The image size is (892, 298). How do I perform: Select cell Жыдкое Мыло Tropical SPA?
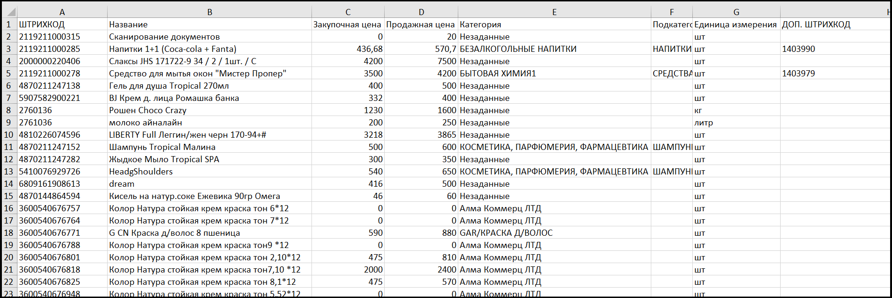pos(210,159)
